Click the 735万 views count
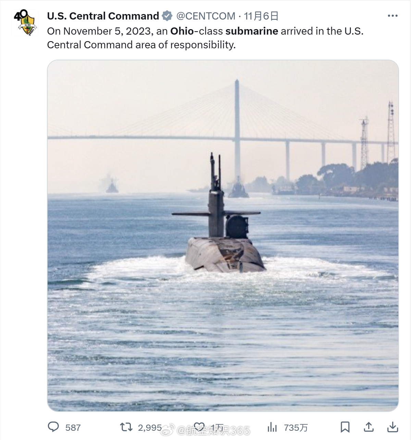The width and height of the screenshot is (411, 440). click(x=296, y=427)
